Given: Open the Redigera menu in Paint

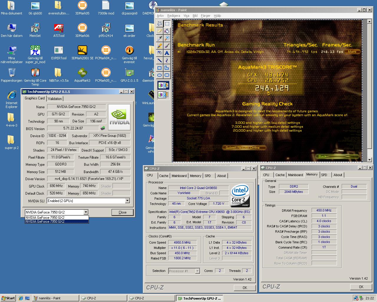Looking at the screenshot, I should [173, 16].
